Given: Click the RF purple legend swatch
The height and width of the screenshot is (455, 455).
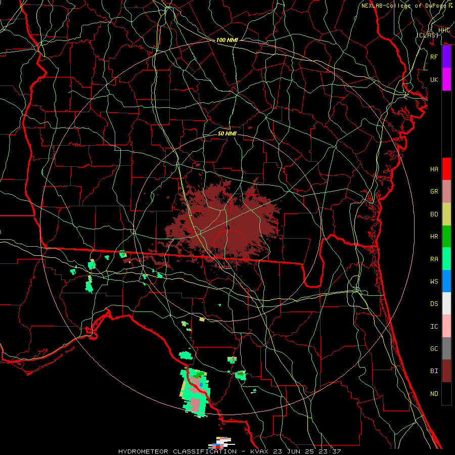Looking at the screenshot, I should (x=446, y=57).
